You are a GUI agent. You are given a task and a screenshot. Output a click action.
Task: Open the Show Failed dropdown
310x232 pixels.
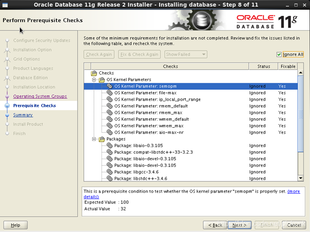point(186,54)
